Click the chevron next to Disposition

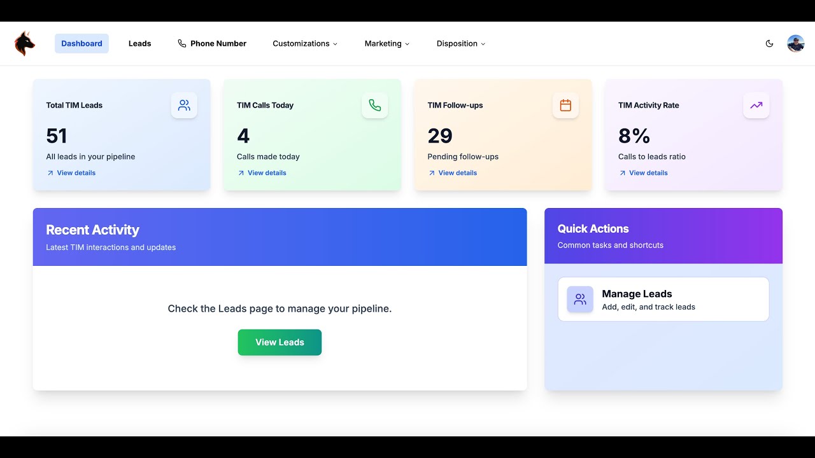tap(483, 44)
